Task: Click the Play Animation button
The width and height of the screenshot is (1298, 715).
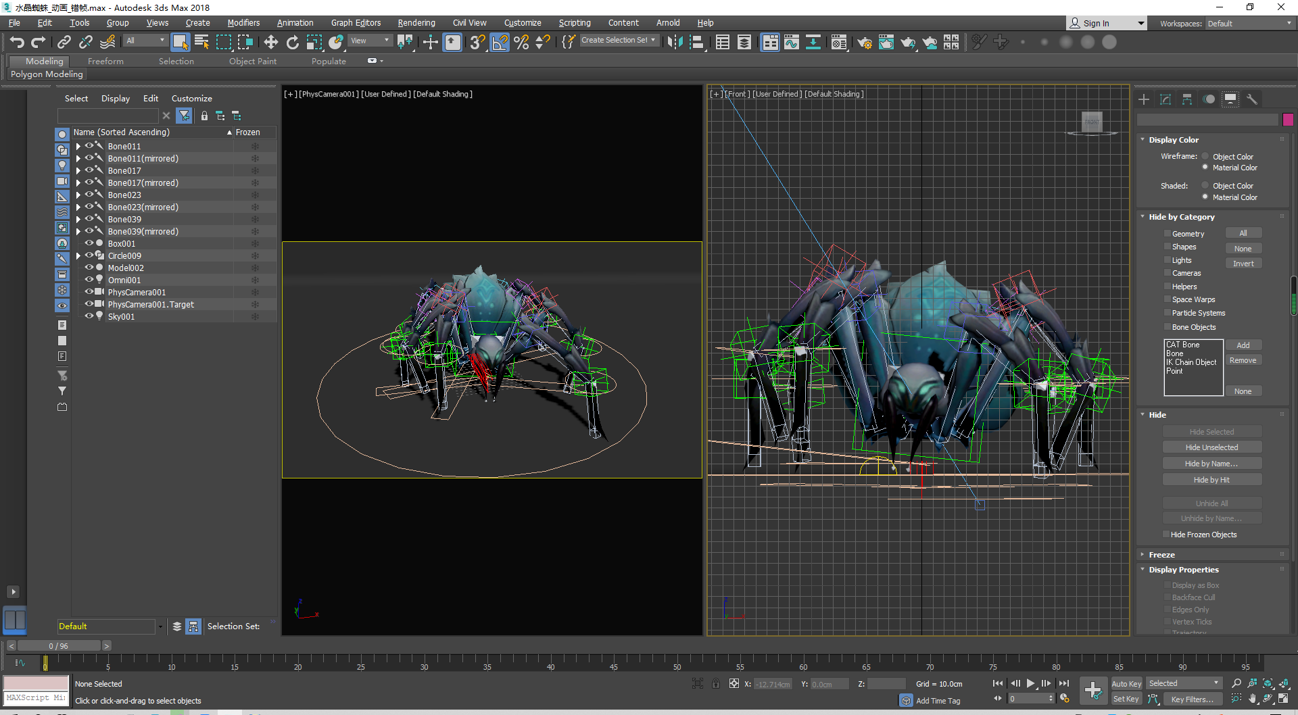Action: (x=1030, y=684)
